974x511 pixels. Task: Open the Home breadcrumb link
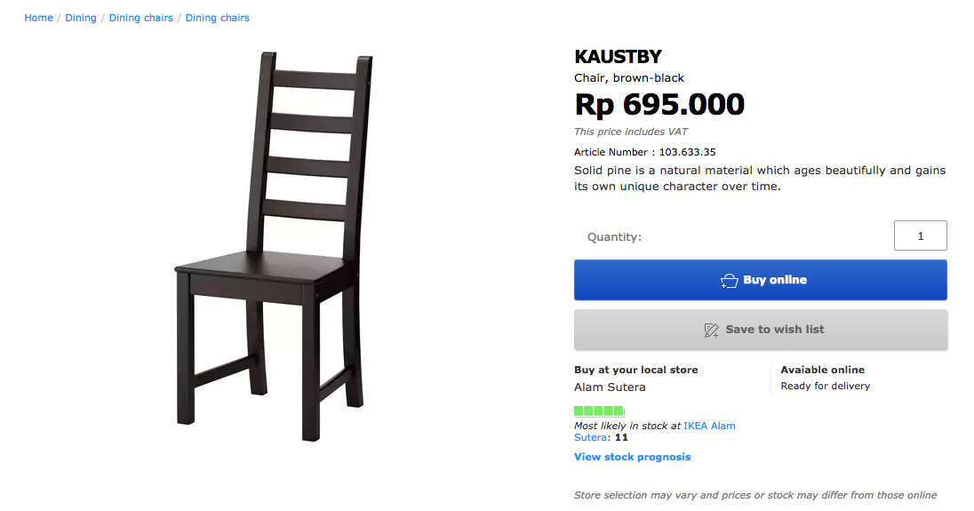click(x=38, y=18)
